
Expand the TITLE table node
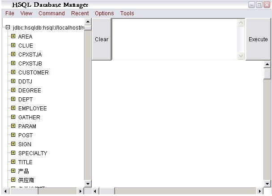(x=13, y=162)
